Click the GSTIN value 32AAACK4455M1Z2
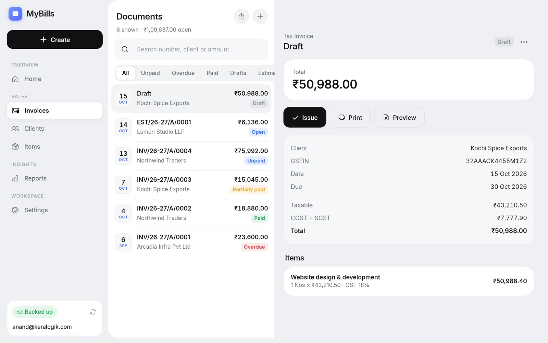Image resolution: width=548 pixels, height=343 pixels. (496, 161)
